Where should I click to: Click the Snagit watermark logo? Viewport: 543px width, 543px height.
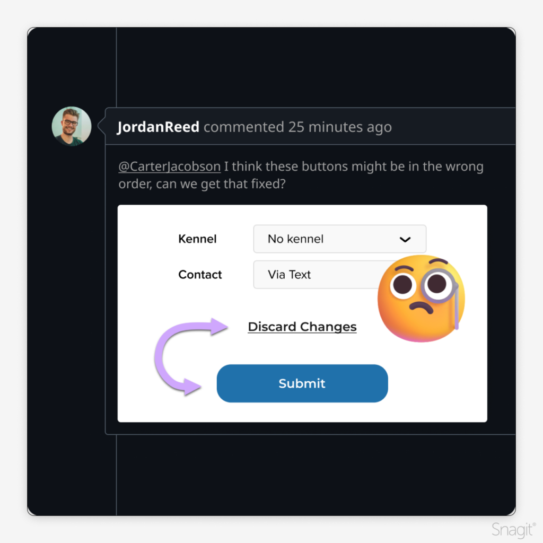513,530
